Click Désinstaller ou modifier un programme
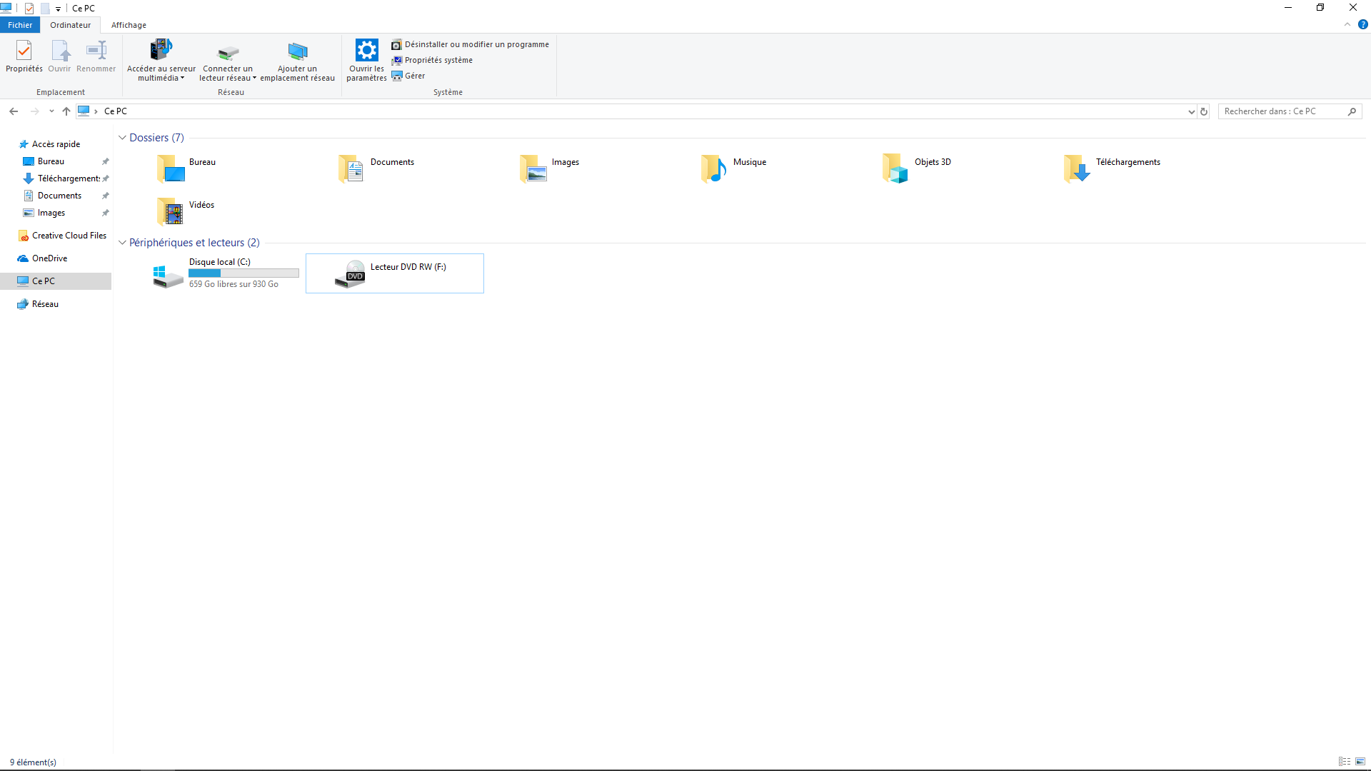The height and width of the screenshot is (771, 1371). click(x=476, y=44)
